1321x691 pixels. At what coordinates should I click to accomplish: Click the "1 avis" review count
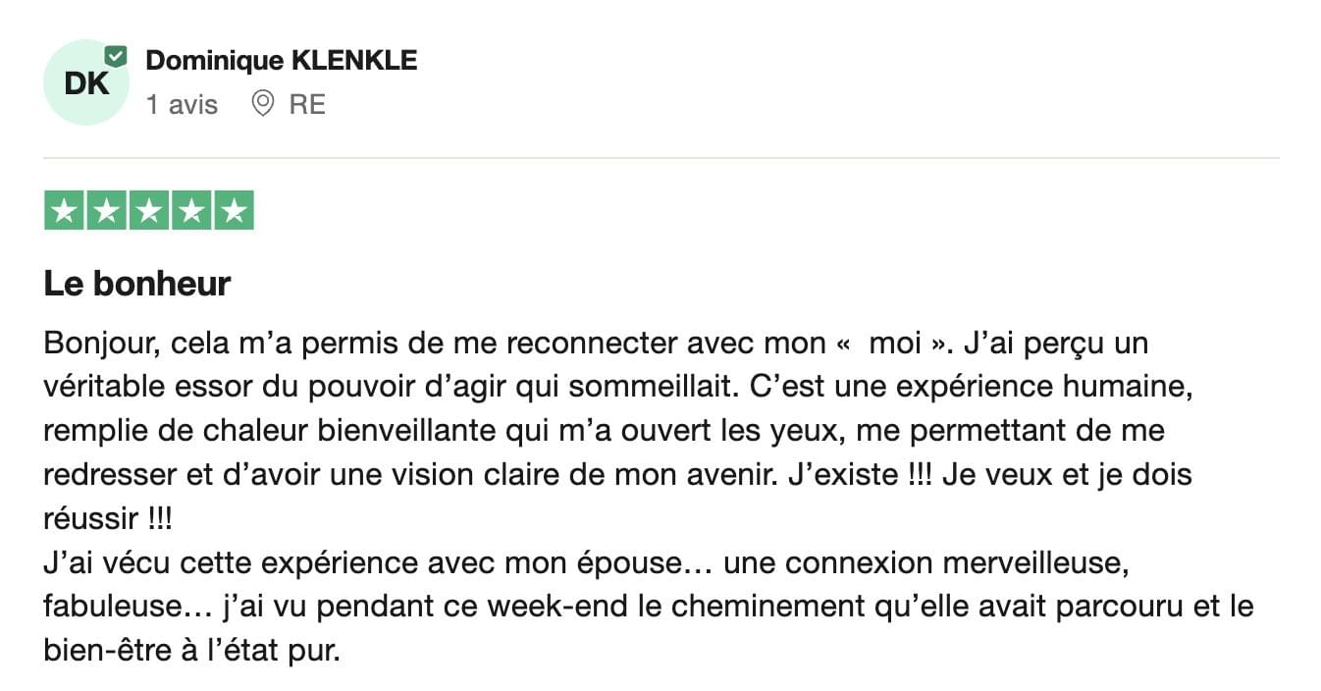(x=183, y=104)
